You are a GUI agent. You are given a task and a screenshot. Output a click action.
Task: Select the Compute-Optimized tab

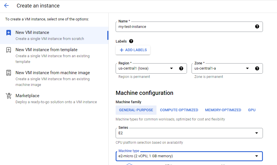click(x=179, y=110)
